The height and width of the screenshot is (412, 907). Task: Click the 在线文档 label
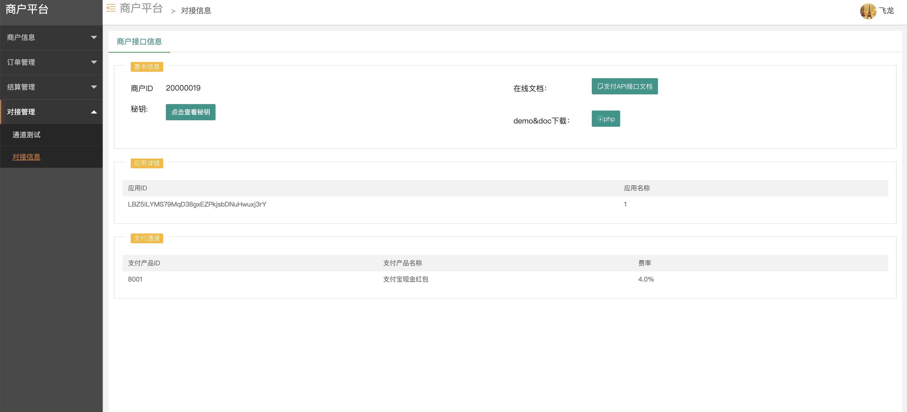click(x=530, y=88)
